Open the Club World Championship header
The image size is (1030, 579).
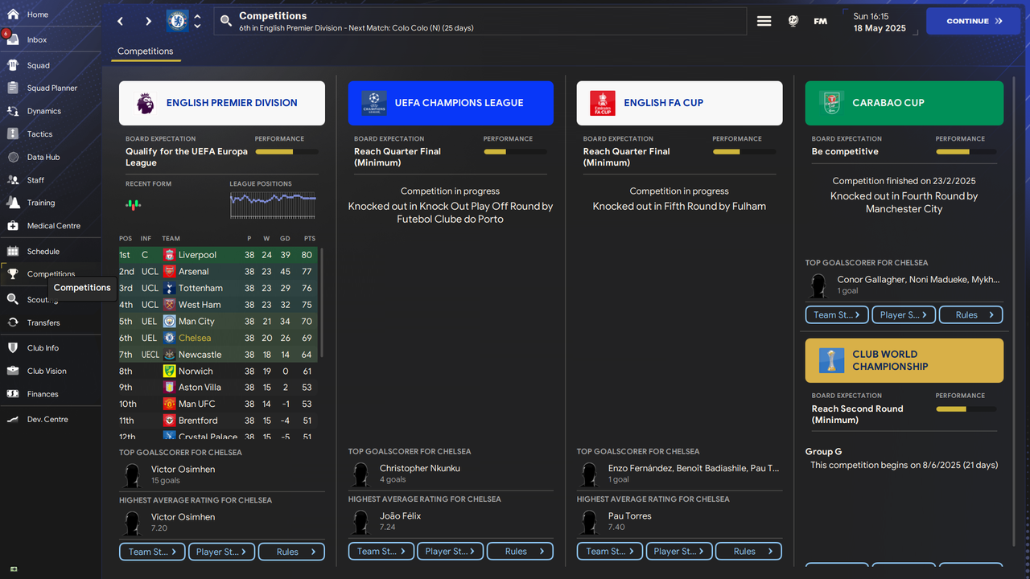(904, 360)
